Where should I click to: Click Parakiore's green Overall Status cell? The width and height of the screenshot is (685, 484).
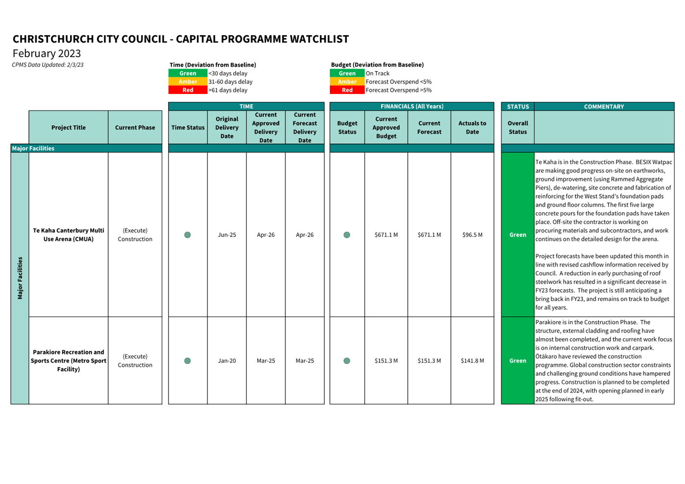point(517,361)
